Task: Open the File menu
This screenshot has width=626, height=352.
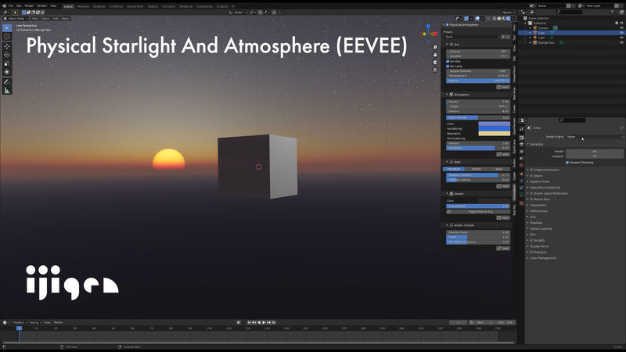Action: pyautogui.click(x=11, y=6)
